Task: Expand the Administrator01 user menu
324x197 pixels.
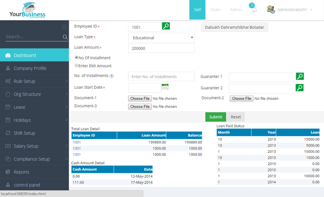Action: (290, 10)
